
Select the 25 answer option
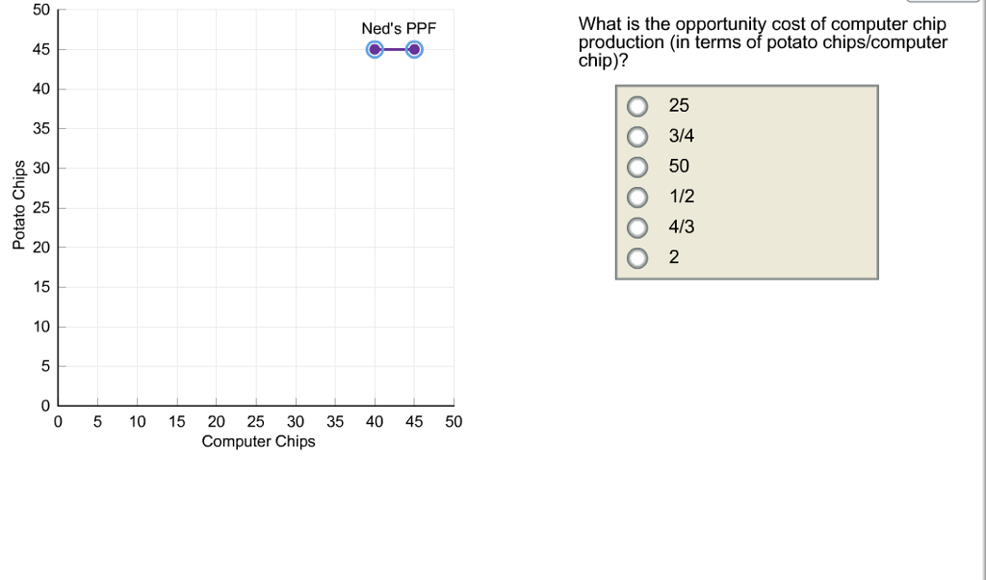coord(637,106)
